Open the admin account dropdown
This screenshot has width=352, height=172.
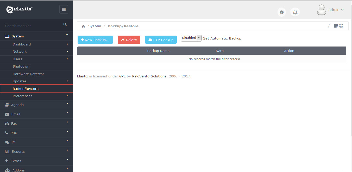tap(336, 10)
